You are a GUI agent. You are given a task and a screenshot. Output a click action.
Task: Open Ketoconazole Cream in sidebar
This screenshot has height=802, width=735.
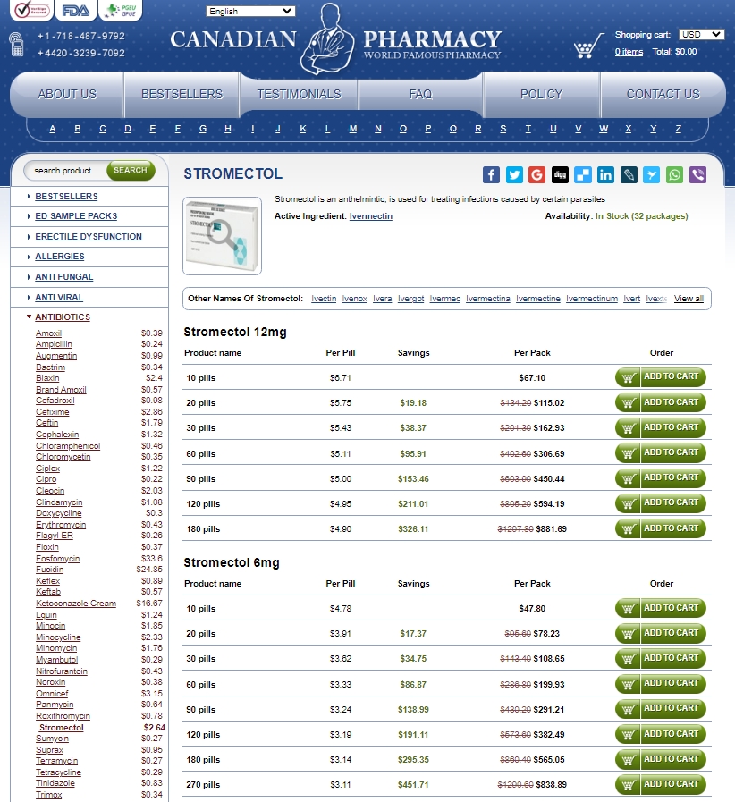pyautogui.click(x=76, y=604)
